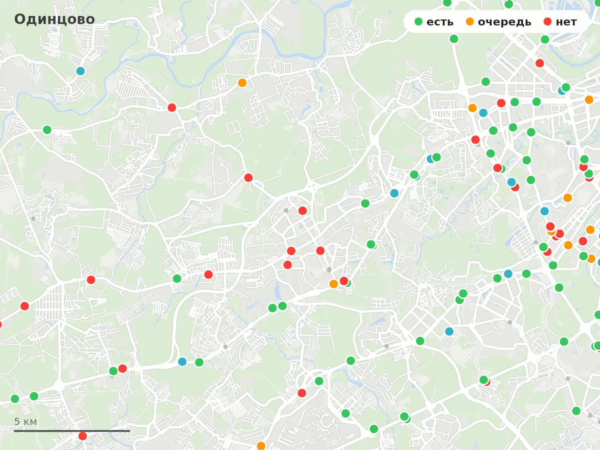Click the green 'есть' legend entry
Viewport: 600px width, 450px height.
[x=434, y=21]
